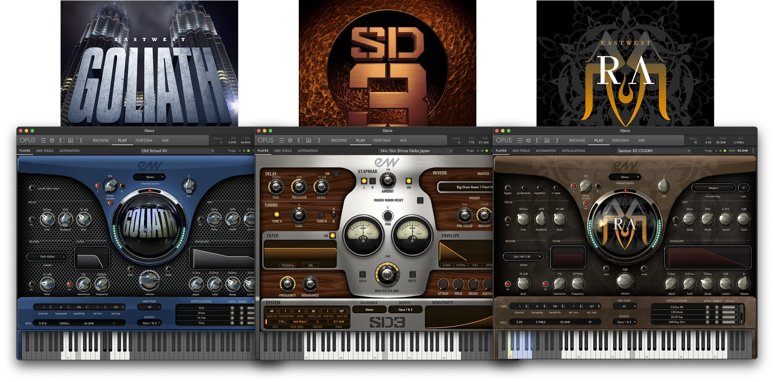Screen dimensions: 774x382
Task: Click the RA articulations list scrollbar
Action: [x=741, y=314]
